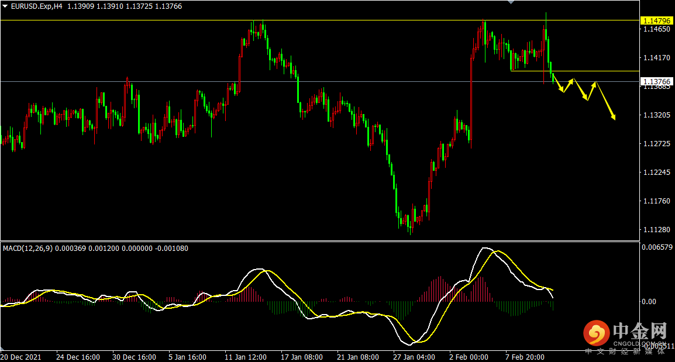Click the 1.11280 price axis label
Image resolution: width=675 pixels, height=362 pixels.
[656, 229]
